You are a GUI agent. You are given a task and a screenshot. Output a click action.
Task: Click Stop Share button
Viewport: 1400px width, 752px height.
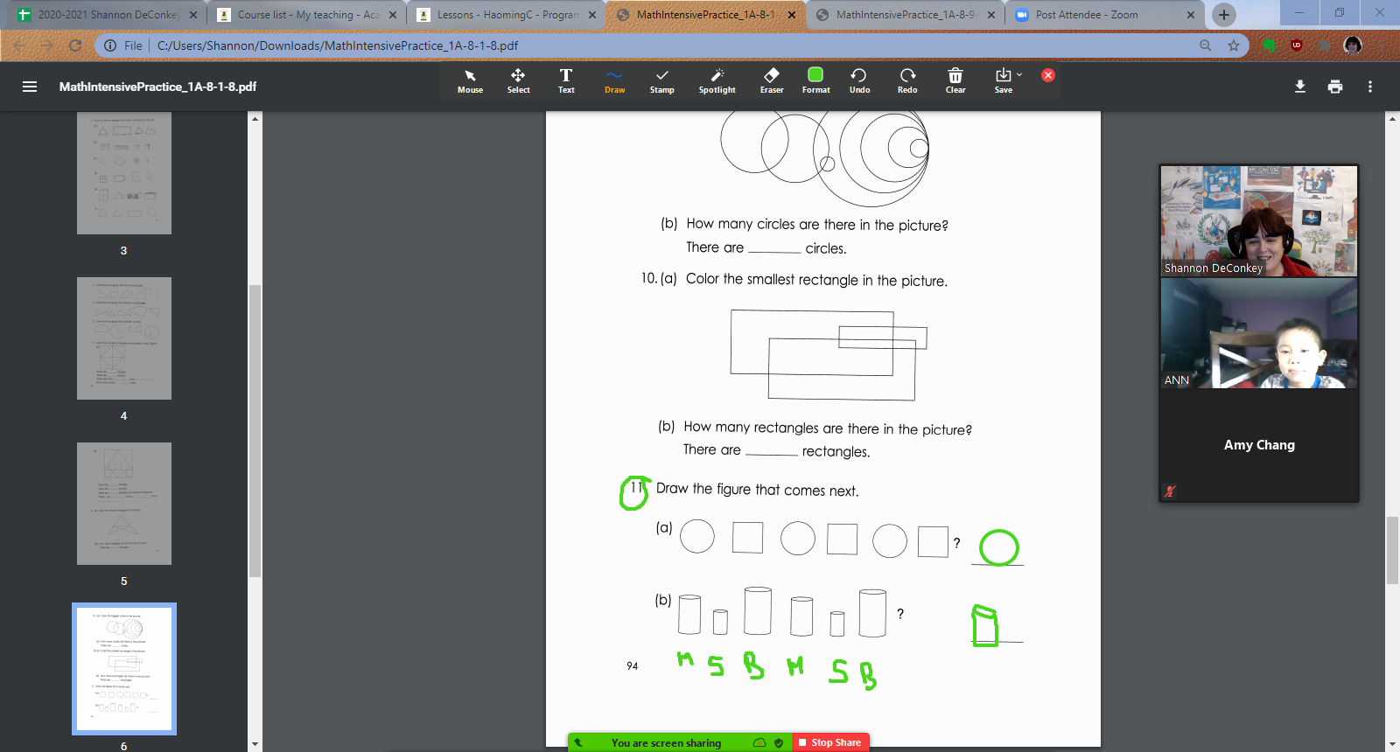click(x=830, y=742)
